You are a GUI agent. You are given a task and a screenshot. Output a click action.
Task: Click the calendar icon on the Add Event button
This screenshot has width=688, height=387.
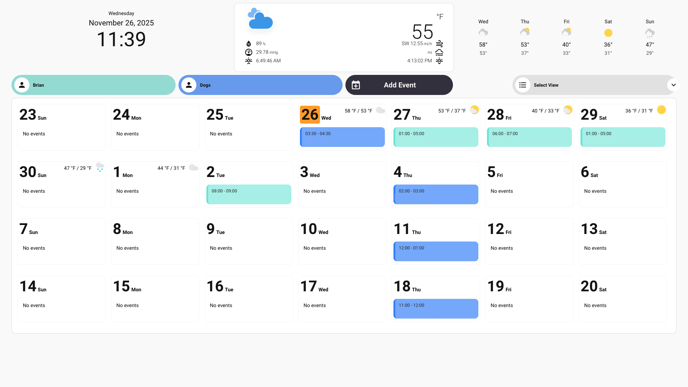click(356, 85)
